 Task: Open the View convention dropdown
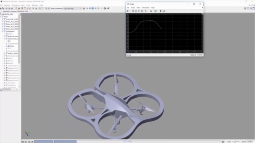tap(73, 8)
